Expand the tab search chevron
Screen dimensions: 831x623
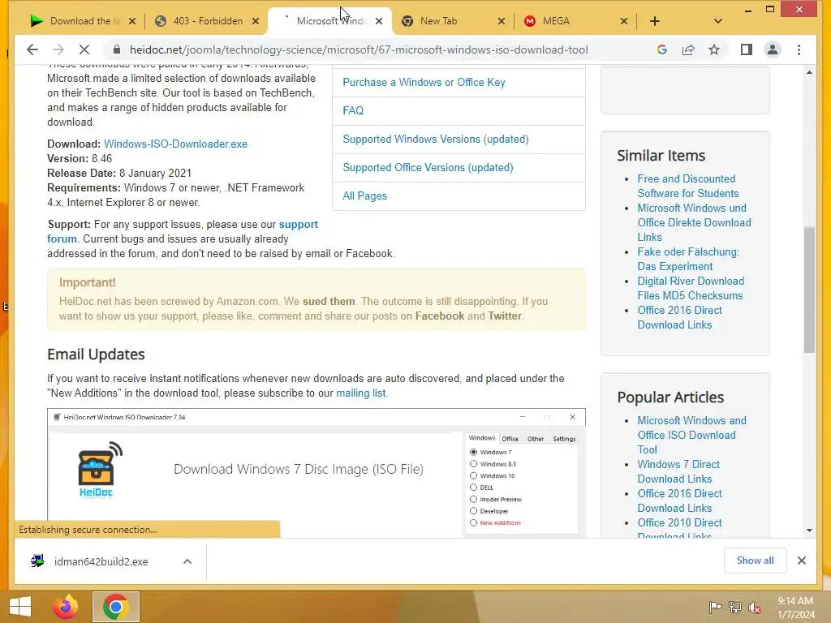pyautogui.click(x=717, y=21)
